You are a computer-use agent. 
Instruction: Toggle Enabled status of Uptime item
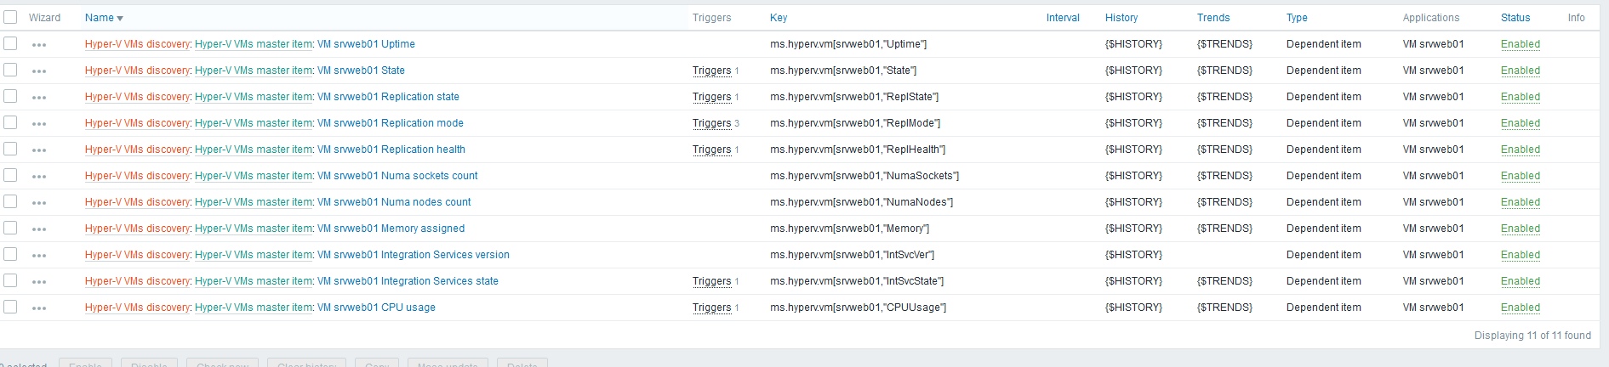1520,44
